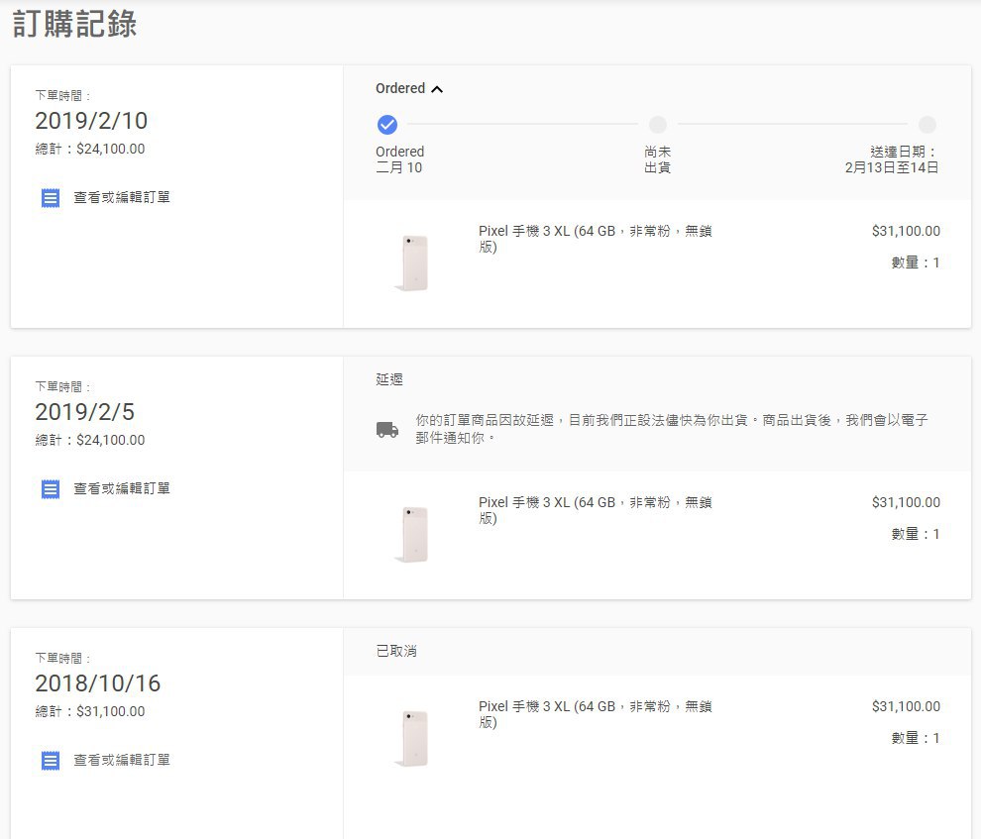Click Pixel 3 XL thumbnail in 2019/2/10 order
The width and height of the screenshot is (981, 839).
[x=412, y=262]
